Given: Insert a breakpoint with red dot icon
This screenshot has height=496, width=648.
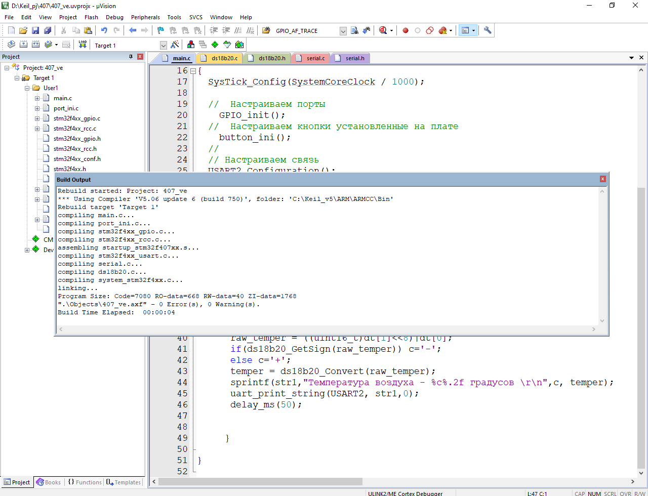Looking at the screenshot, I should (x=406, y=30).
